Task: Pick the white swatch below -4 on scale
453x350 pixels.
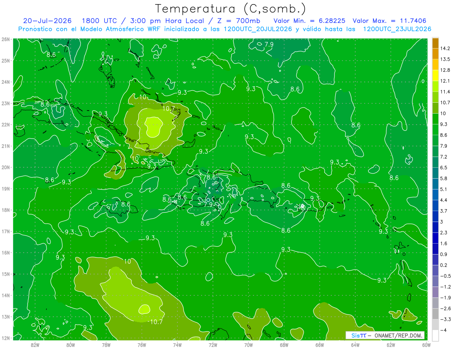Action: (x=435, y=335)
